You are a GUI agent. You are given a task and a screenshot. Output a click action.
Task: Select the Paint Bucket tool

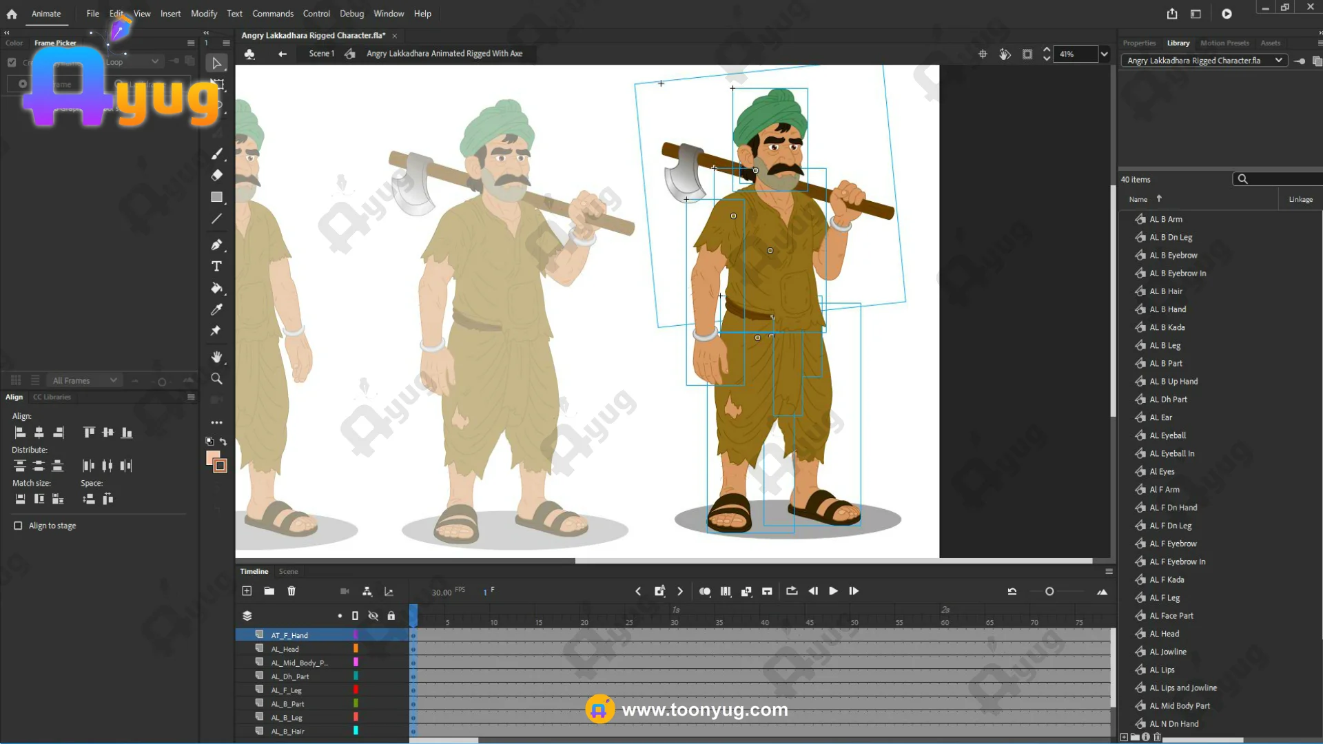(x=216, y=288)
